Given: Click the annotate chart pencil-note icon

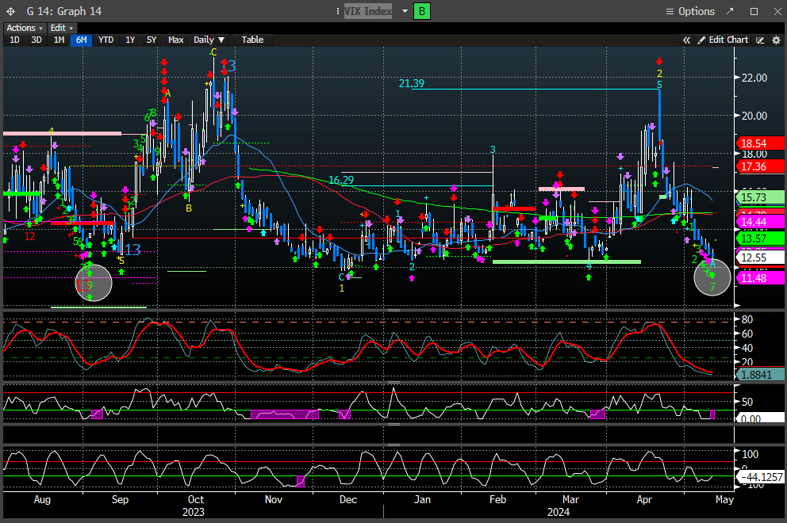Looking at the screenshot, I should pyautogui.click(x=759, y=40).
